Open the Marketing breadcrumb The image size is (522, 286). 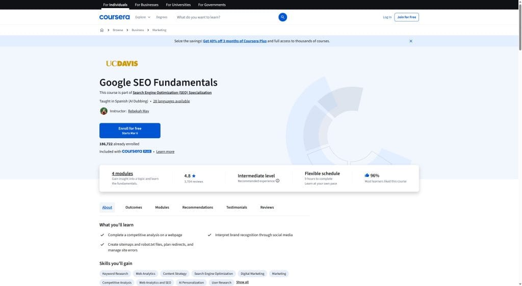[159, 30]
